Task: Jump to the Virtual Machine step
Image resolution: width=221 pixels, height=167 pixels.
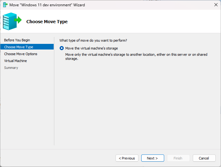Action: coord(15,61)
